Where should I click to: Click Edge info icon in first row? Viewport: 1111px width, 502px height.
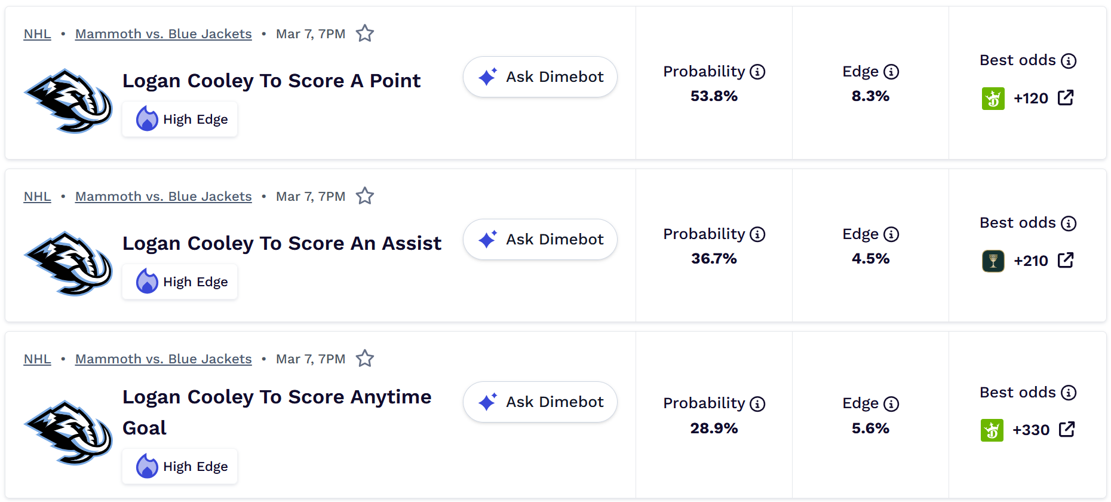(x=891, y=72)
